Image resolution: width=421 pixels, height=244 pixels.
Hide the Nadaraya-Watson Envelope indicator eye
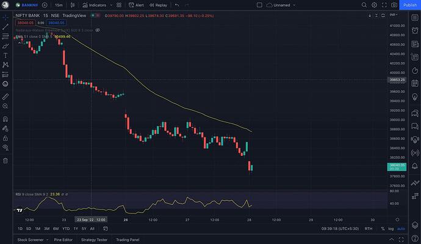click(x=98, y=30)
